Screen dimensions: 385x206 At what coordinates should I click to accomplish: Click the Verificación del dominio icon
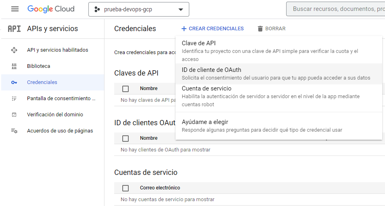[14, 115]
